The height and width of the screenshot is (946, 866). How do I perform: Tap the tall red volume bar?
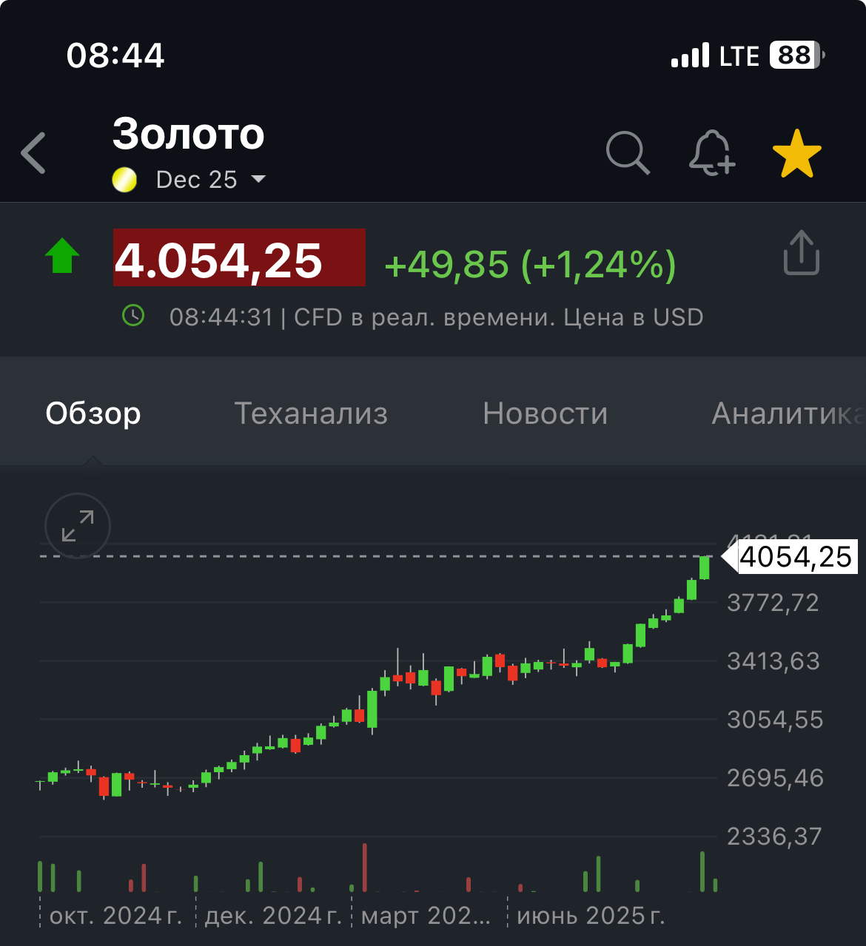pos(364,867)
